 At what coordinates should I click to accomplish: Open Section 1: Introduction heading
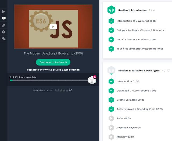point(132,10)
